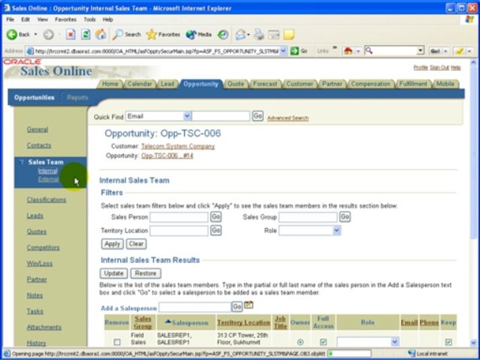
Task: Open the Media pane
Action: [x=198, y=34]
